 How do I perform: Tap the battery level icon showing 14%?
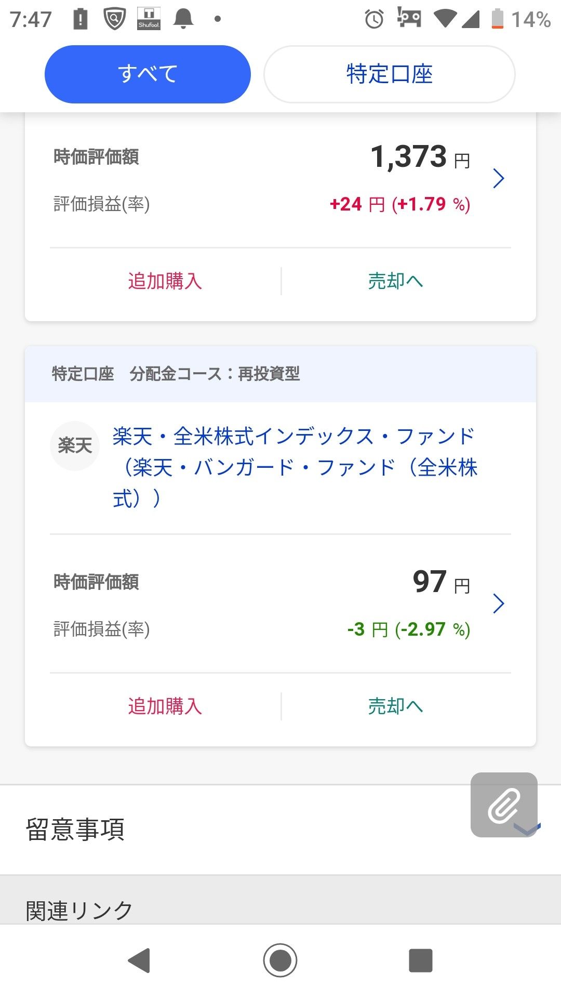[497, 19]
